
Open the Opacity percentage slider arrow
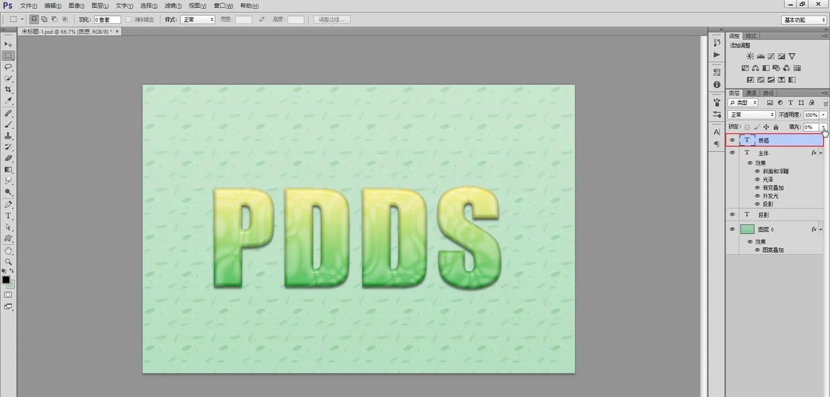pos(824,115)
